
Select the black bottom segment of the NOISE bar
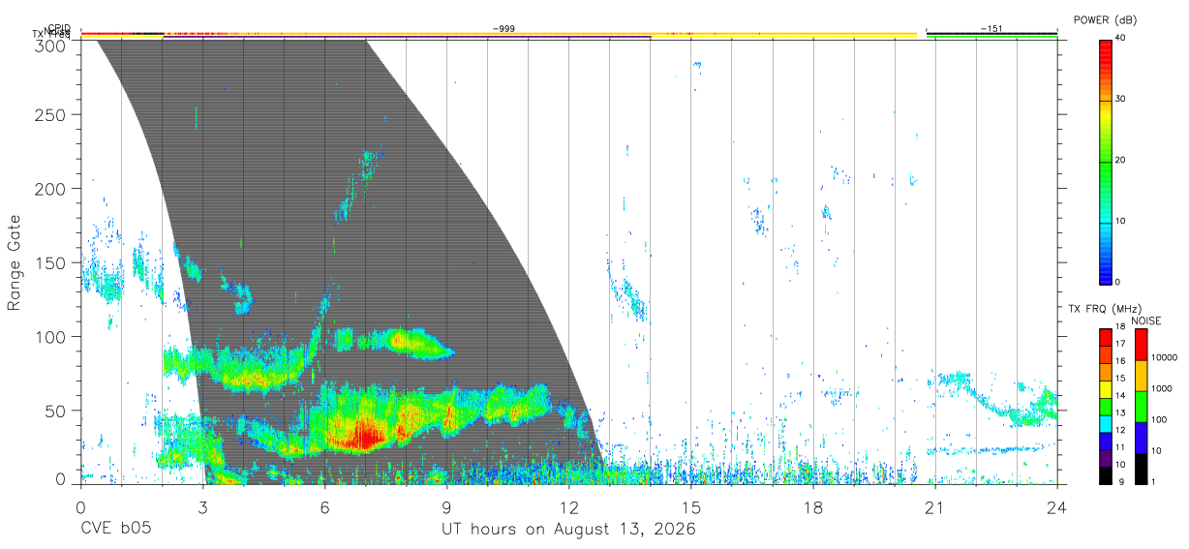[x=1141, y=469]
